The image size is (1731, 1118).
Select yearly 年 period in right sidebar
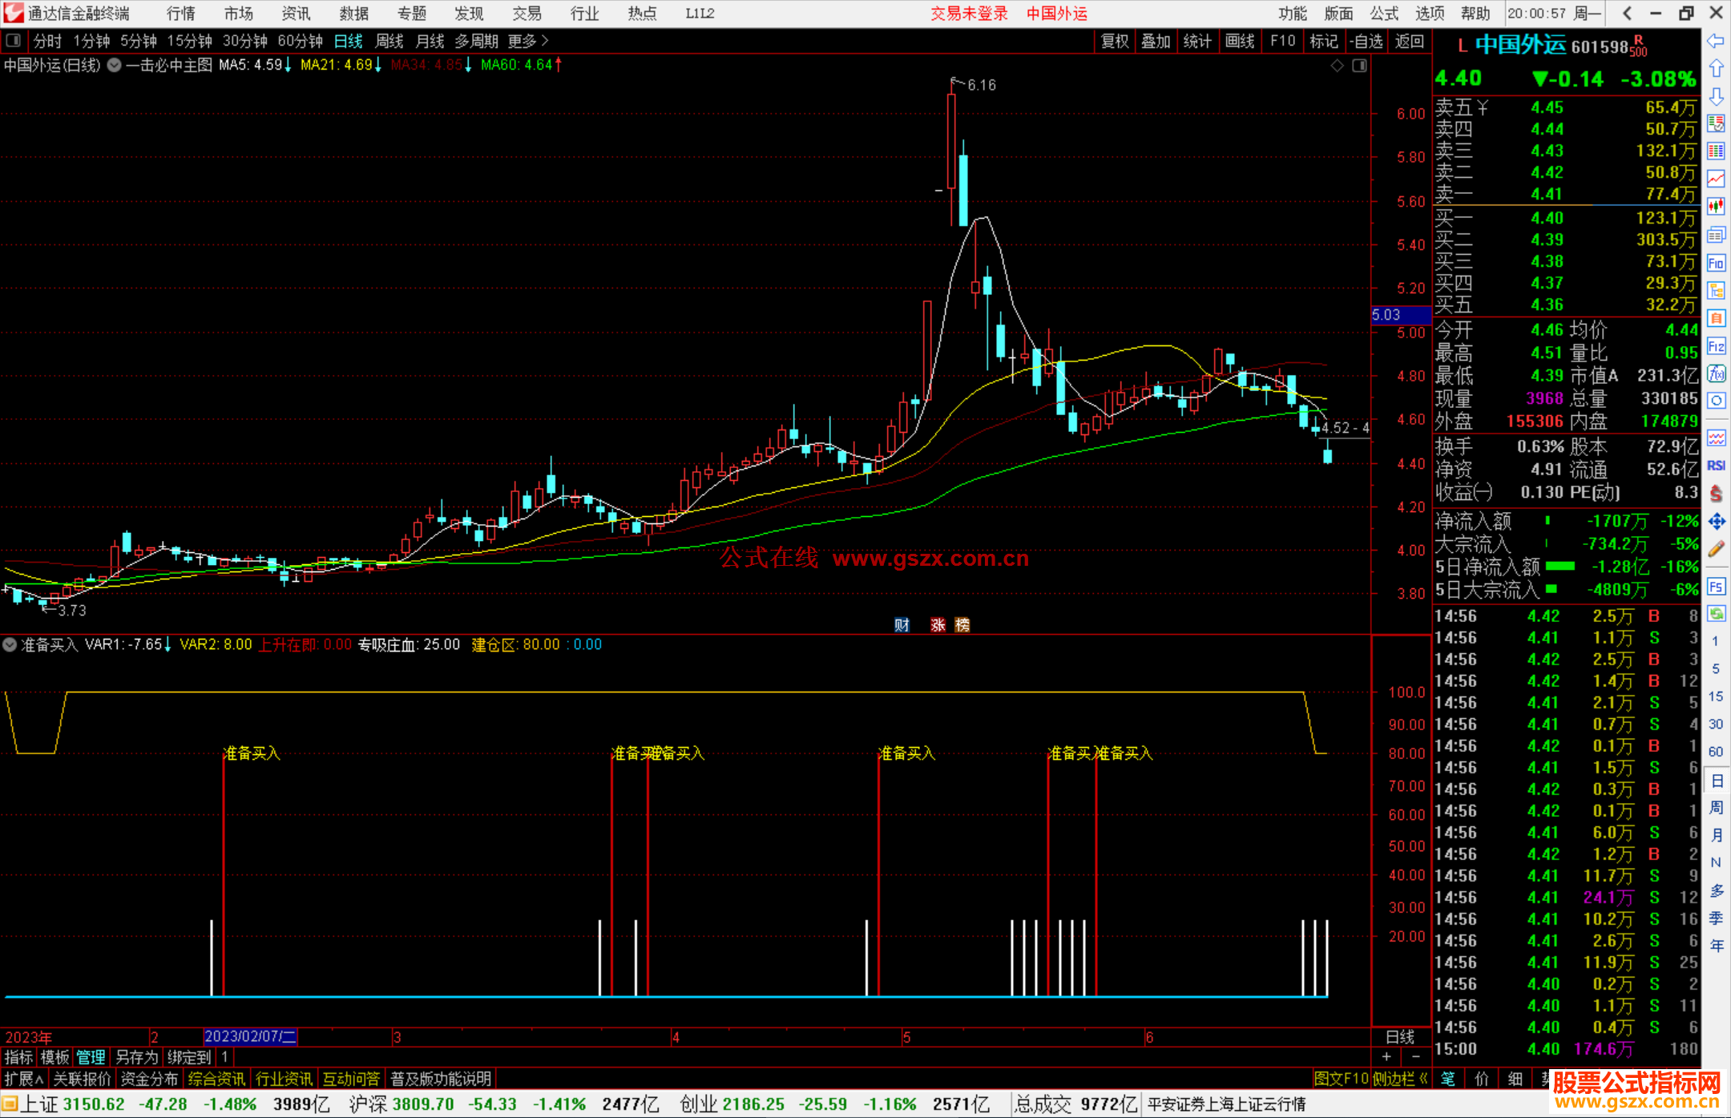coord(1716,946)
